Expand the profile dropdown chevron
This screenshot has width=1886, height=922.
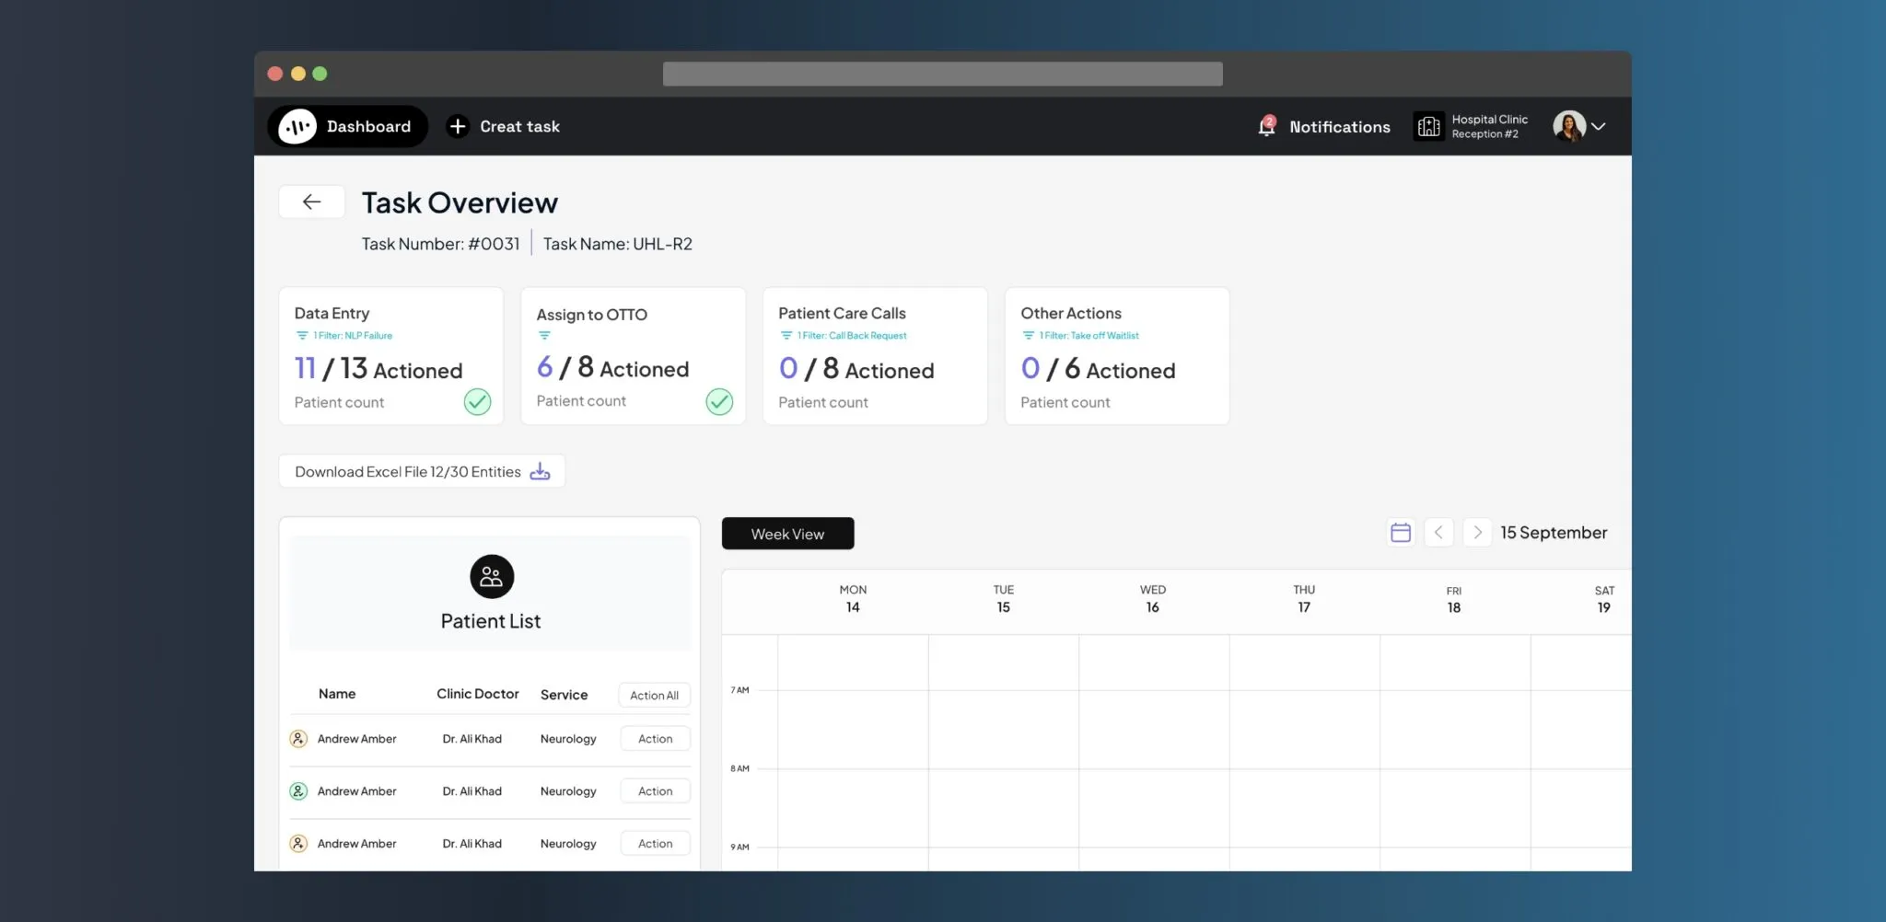pos(1599,126)
